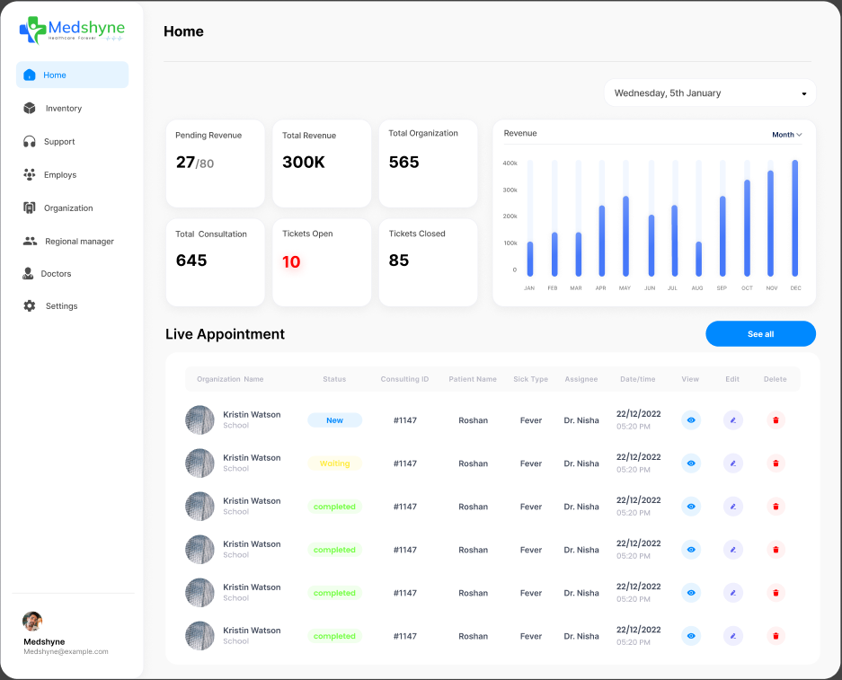This screenshot has height=680, width=842.
Task: Click the eye icon in last appointment row
Action: click(x=691, y=636)
